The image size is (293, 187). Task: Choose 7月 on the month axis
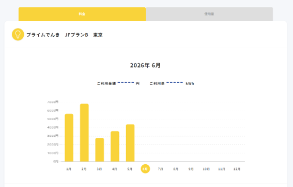(161, 169)
